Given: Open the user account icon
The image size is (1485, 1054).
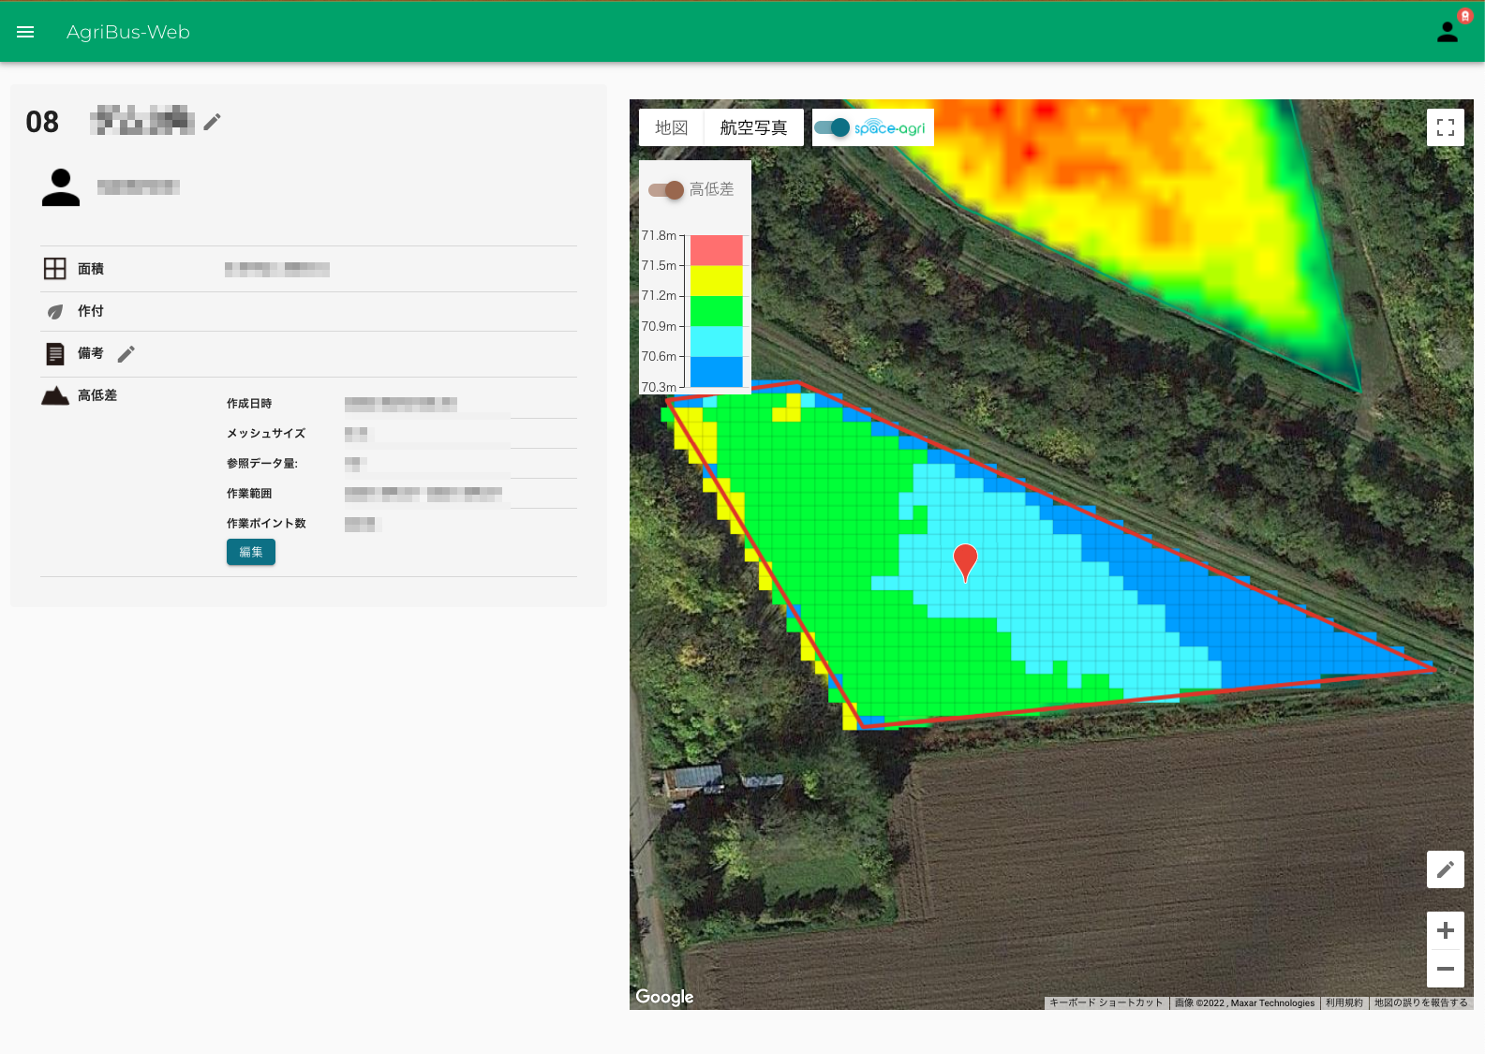Looking at the screenshot, I should 1448,32.
